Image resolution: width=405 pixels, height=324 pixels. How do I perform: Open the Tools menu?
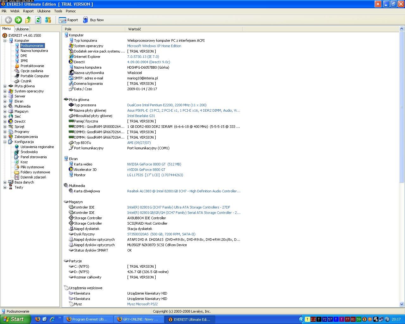(x=58, y=11)
